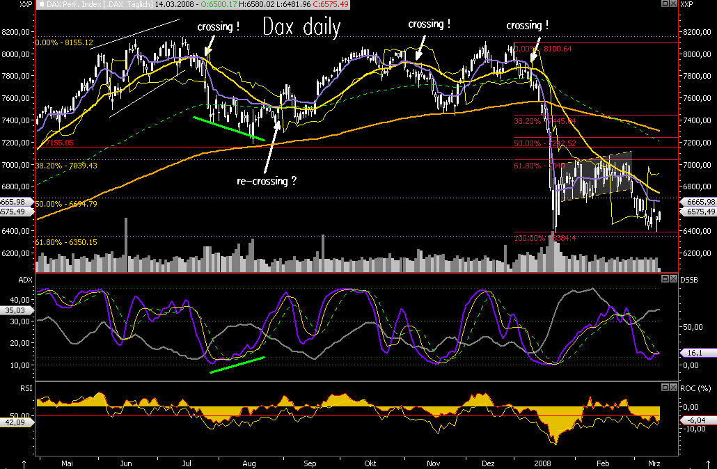Click the 'Mai' label on the time axis
Viewport: 717px width, 469px height.
pos(68,463)
